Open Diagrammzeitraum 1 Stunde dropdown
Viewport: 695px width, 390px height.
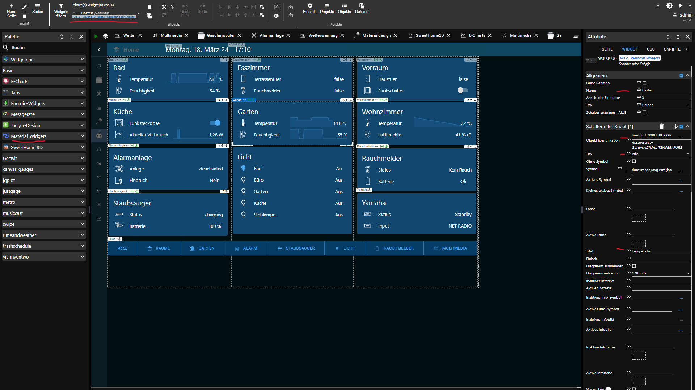tap(661, 273)
